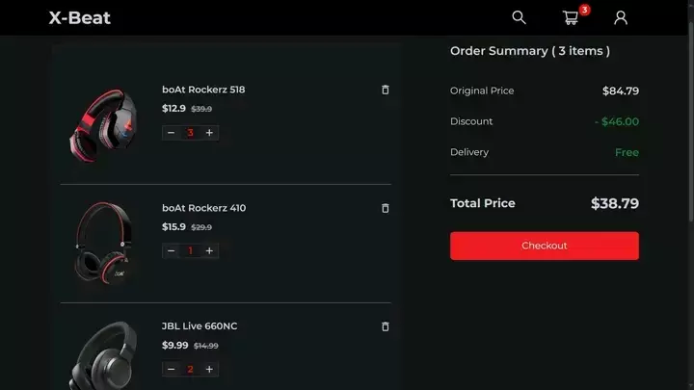Click the $15.9 price of Rockerz 410
This screenshot has height=390, width=694.
(x=173, y=227)
